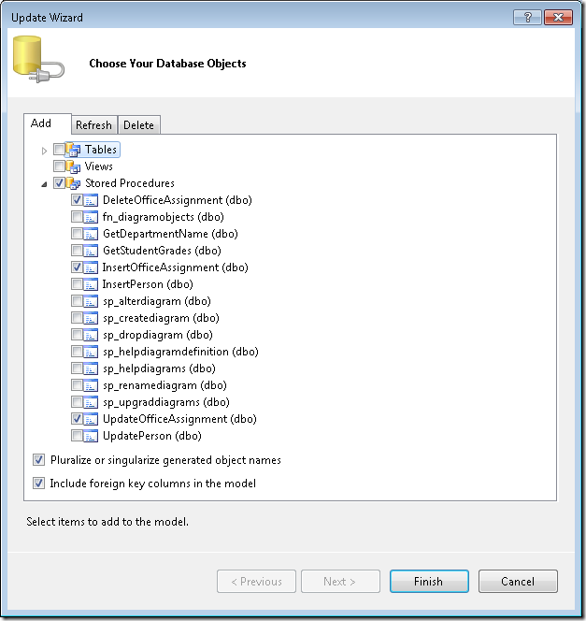This screenshot has width=586, height=621.
Task: Select 'UpdatePerson (dbo)' text
Action: pos(152,436)
